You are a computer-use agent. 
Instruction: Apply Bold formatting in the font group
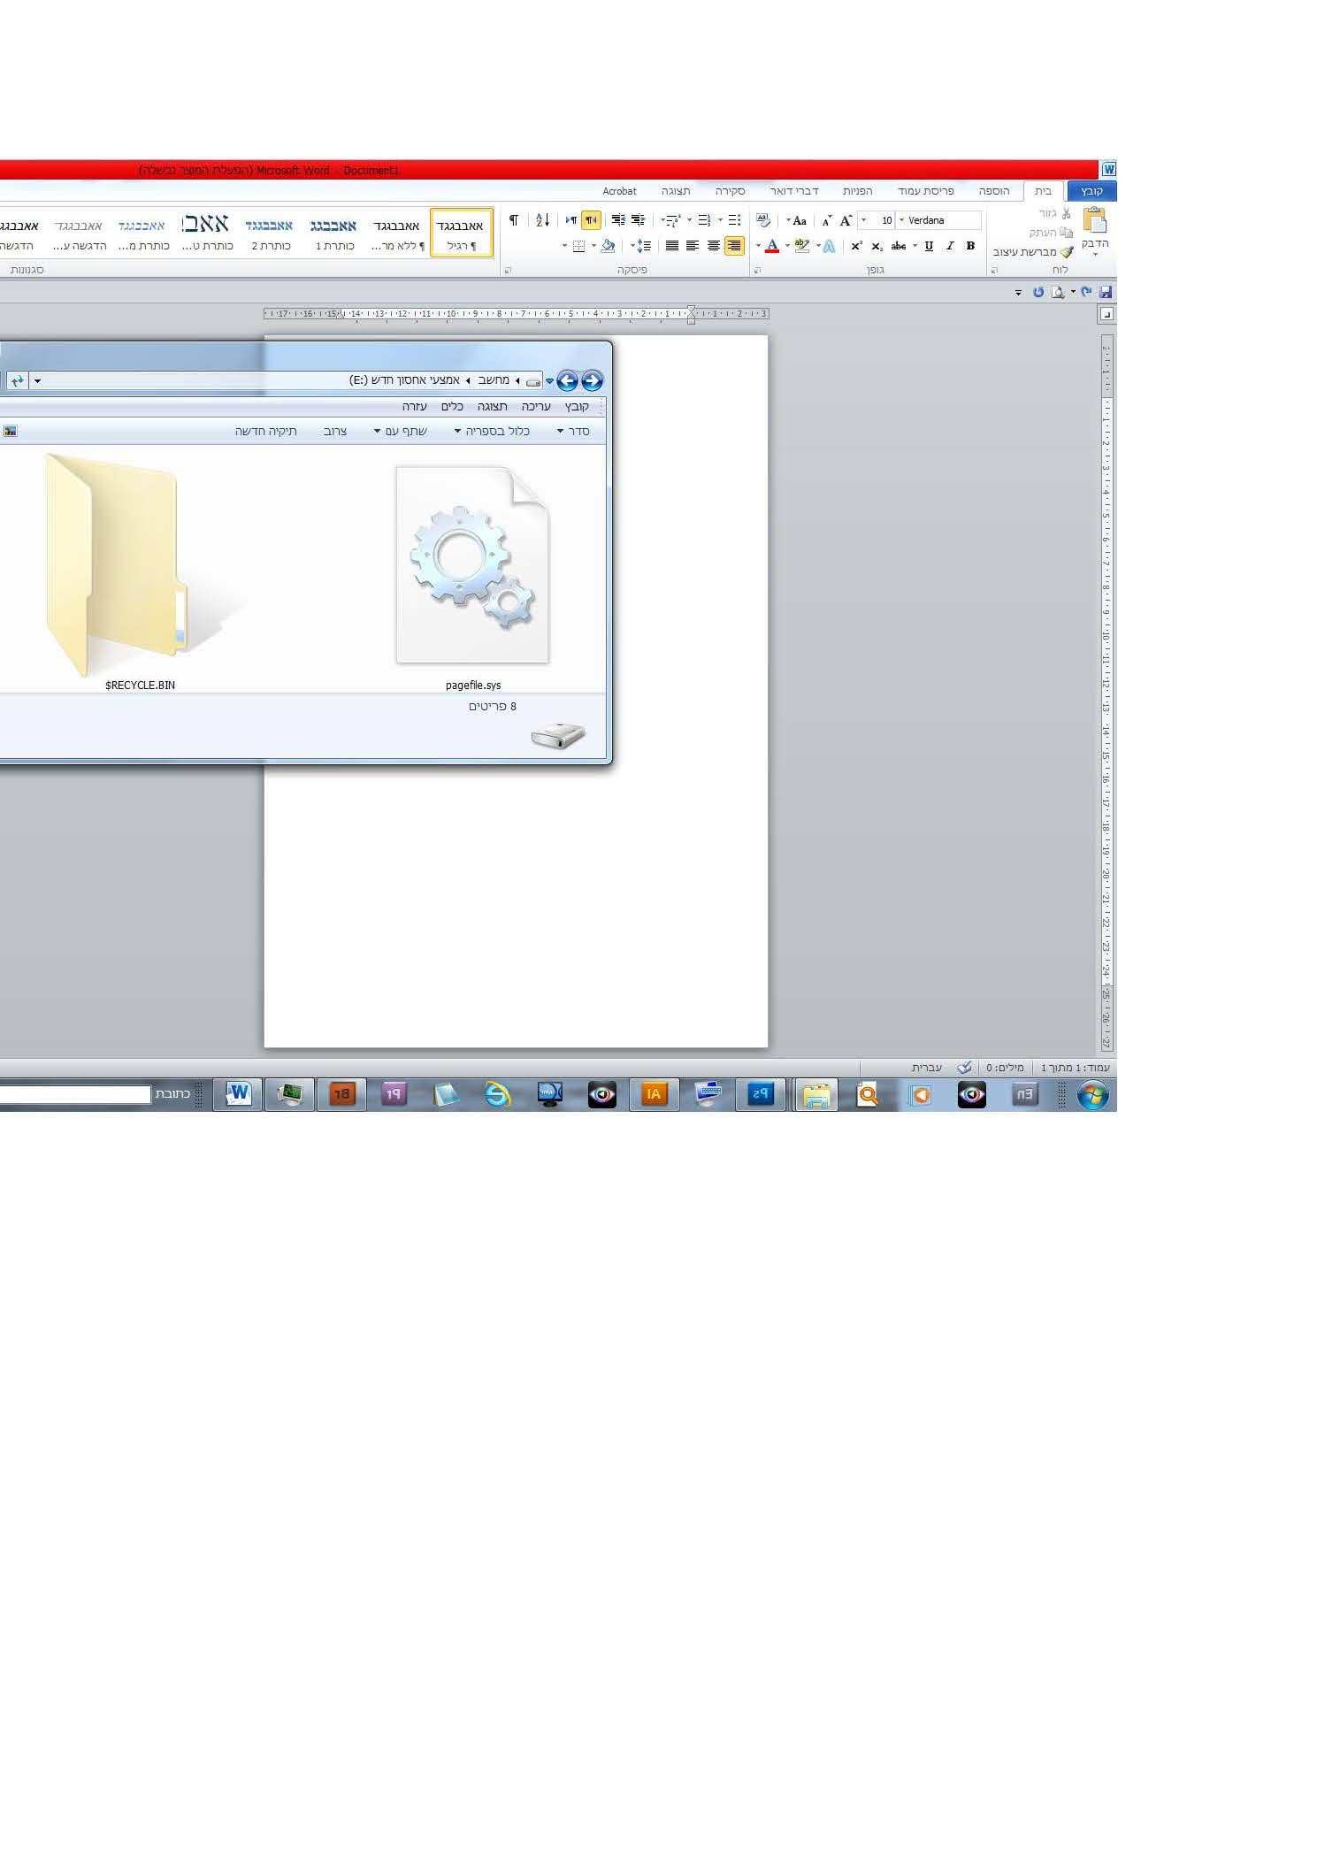pyautogui.click(x=970, y=246)
